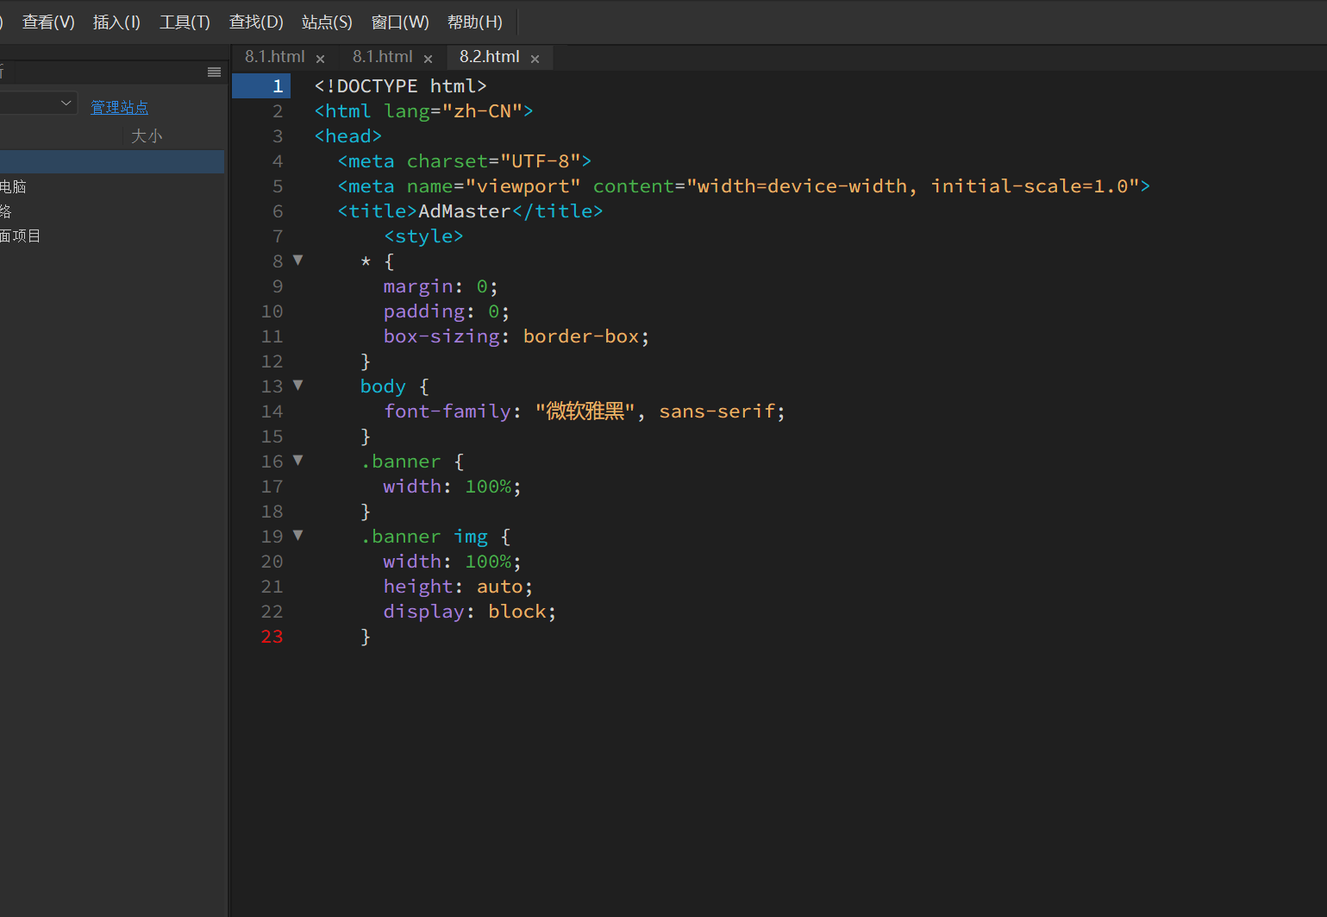The height and width of the screenshot is (917, 1327).
Task: Close the first 8.1.html tab
Action: pos(320,59)
